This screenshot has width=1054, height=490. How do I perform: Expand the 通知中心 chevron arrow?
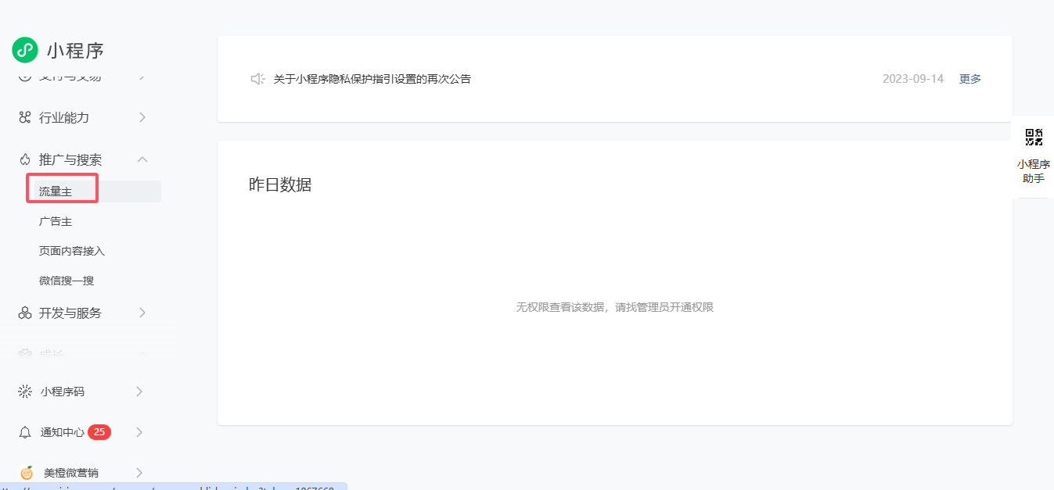pos(139,432)
